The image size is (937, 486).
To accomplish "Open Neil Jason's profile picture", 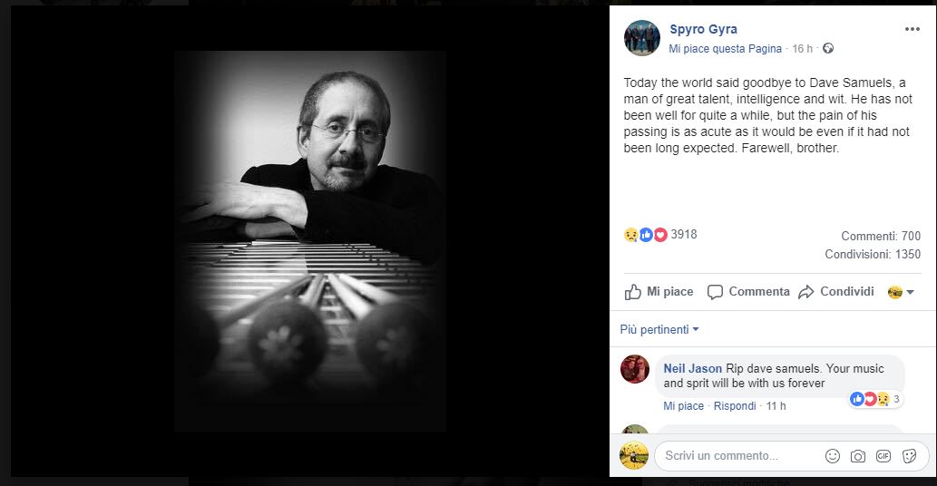I will click(635, 369).
